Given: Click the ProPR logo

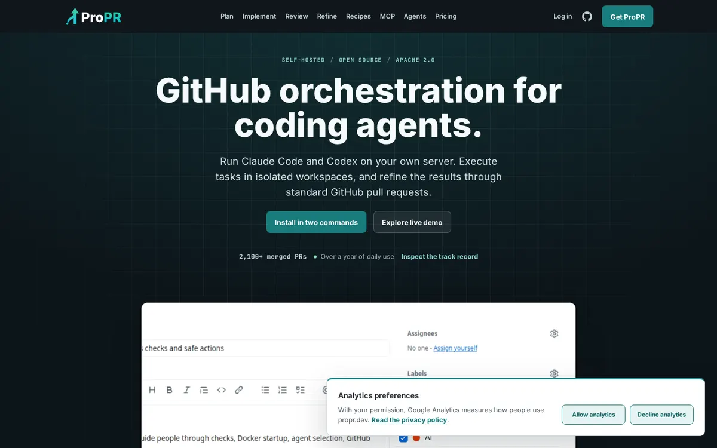Looking at the screenshot, I should tap(94, 17).
